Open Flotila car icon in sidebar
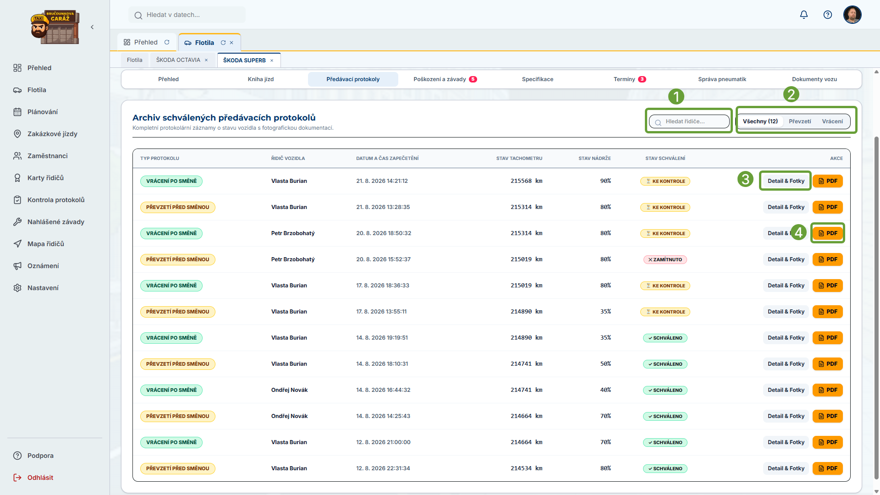 click(x=17, y=90)
